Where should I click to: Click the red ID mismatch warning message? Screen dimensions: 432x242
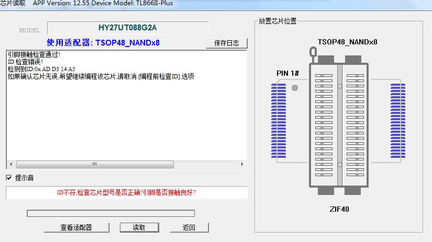(126, 192)
